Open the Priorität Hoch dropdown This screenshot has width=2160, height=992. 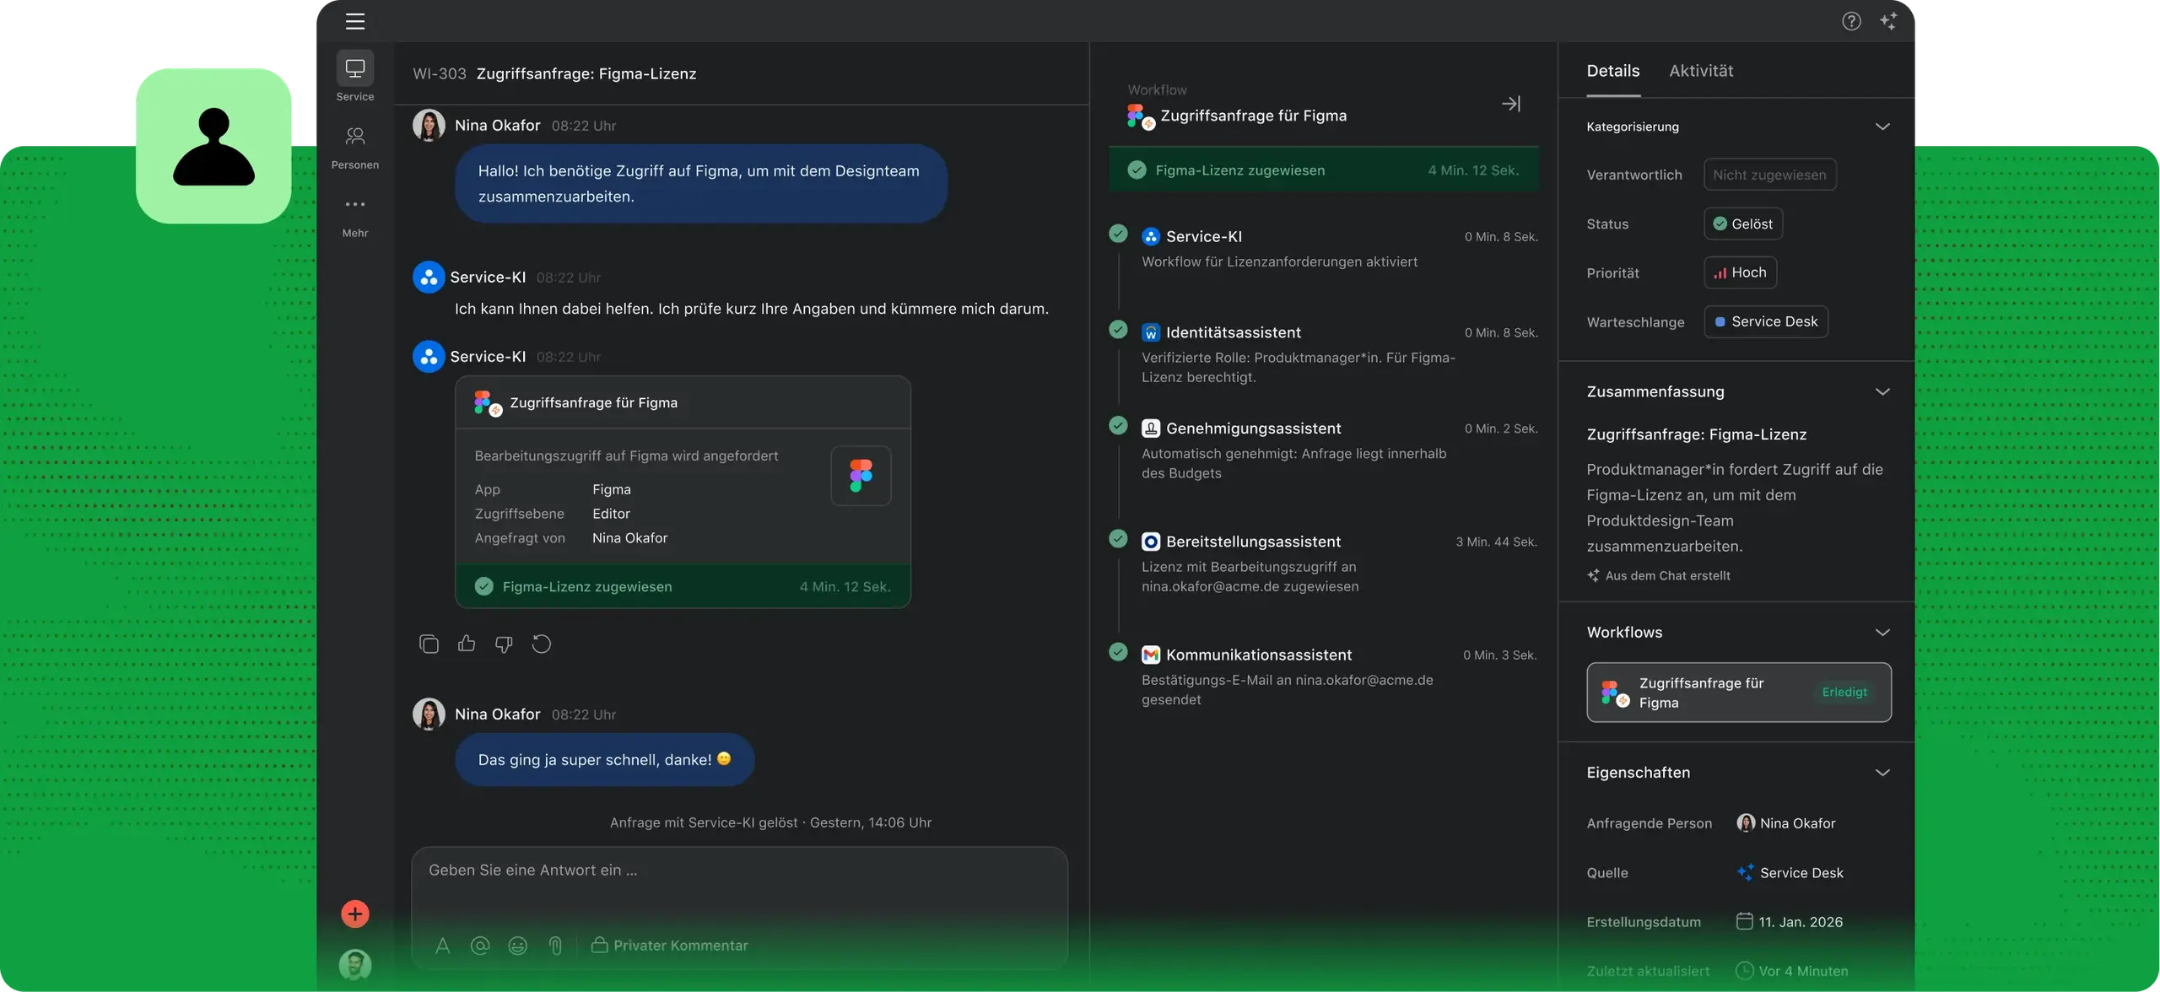[1740, 272]
